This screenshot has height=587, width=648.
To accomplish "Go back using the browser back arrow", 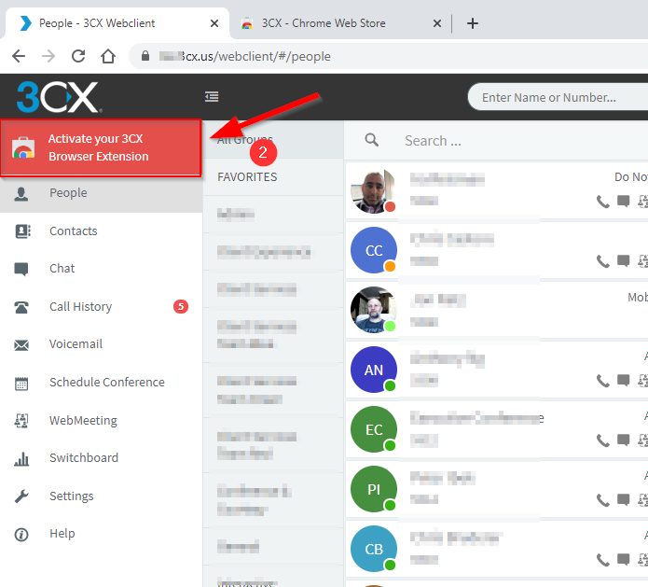I will click(x=19, y=56).
